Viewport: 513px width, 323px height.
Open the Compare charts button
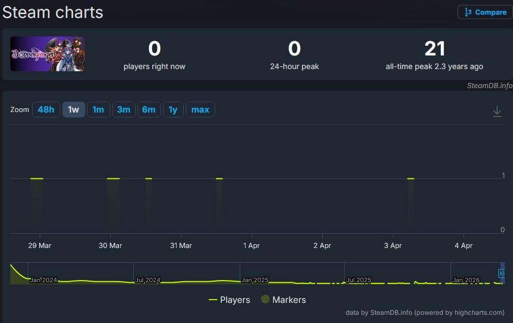pos(485,12)
